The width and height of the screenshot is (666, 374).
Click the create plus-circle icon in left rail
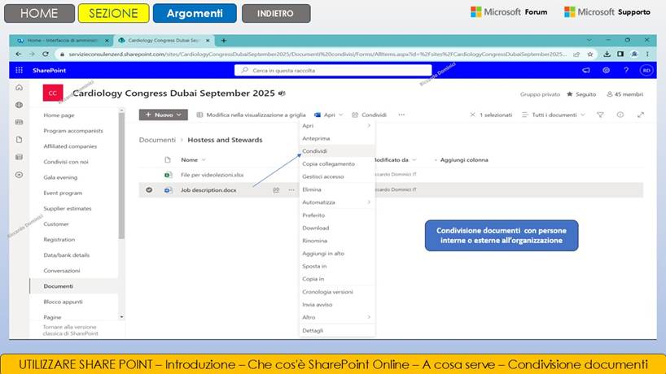coord(19,174)
